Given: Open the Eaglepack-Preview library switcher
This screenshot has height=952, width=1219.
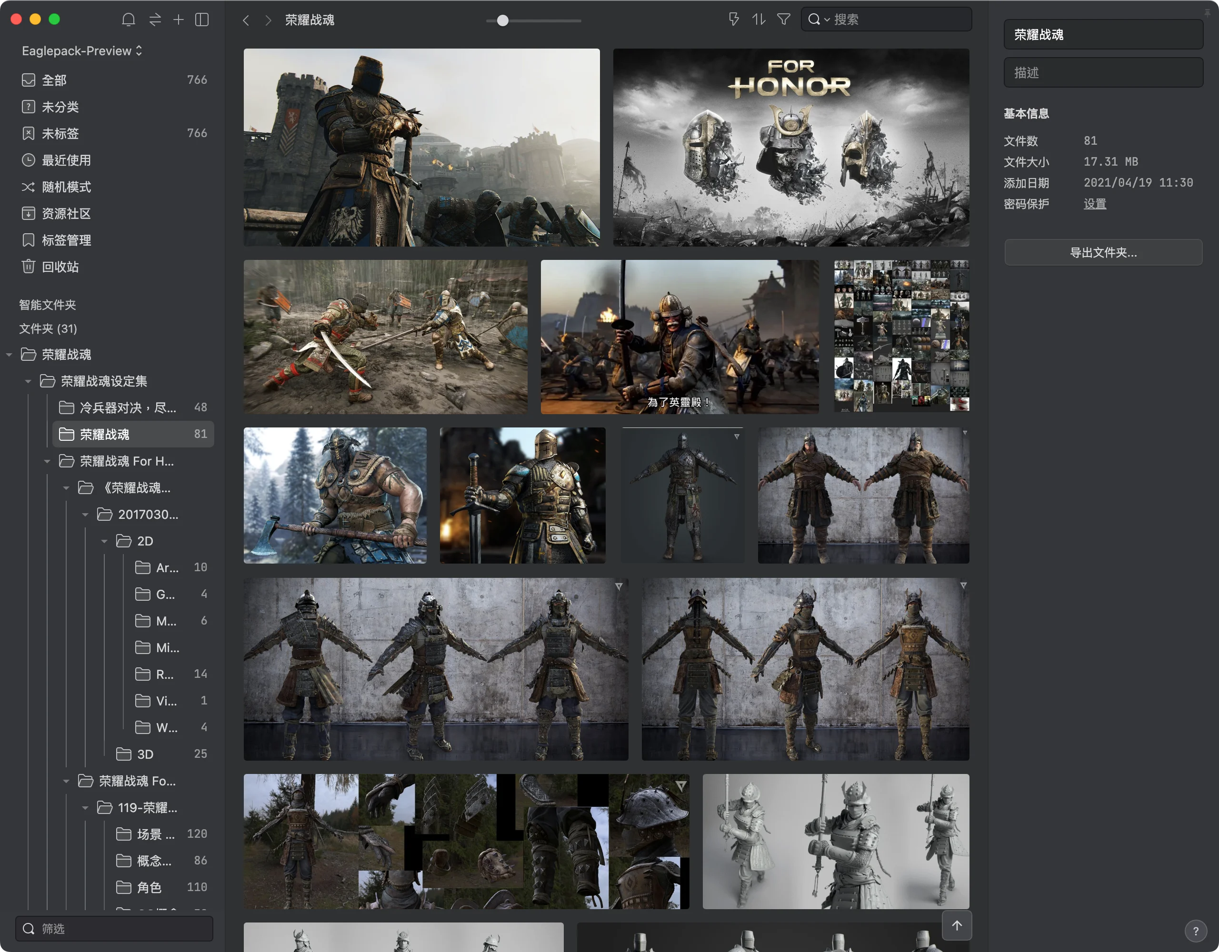Looking at the screenshot, I should tap(82, 51).
